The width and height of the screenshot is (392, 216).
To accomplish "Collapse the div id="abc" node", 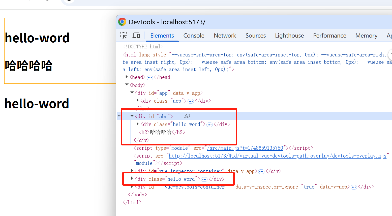I will click(132, 116).
